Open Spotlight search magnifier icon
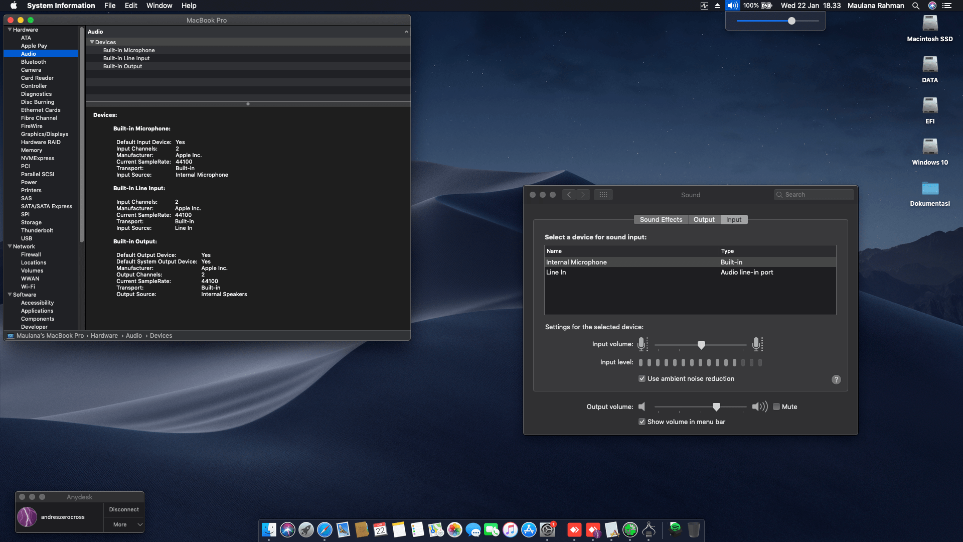This screenshot has width=963, height=542. (x=916, y=6)
